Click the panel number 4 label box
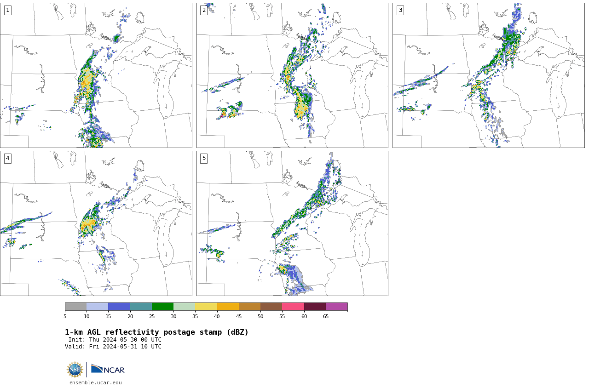 7,158
